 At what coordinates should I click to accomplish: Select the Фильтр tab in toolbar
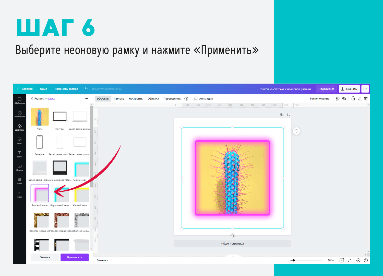pyautogui.click(x=119, y=99)
